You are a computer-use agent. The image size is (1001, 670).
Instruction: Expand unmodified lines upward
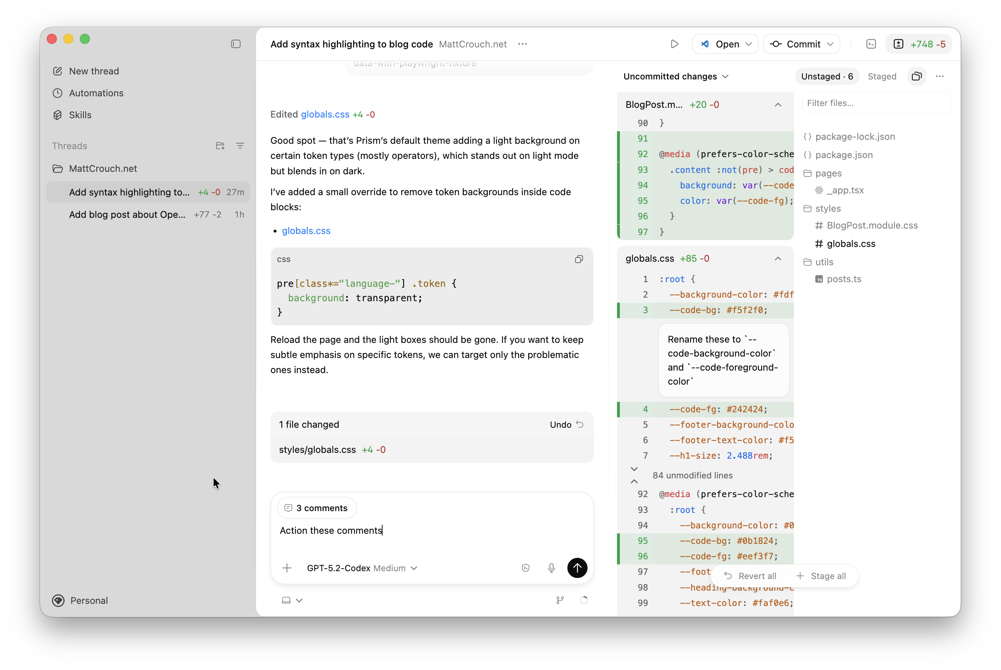[x=634, y=482]
